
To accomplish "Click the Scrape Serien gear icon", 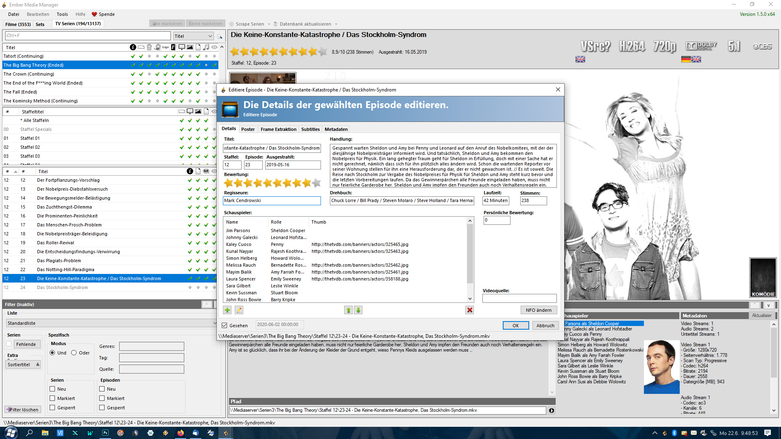I will pos(232,24).
